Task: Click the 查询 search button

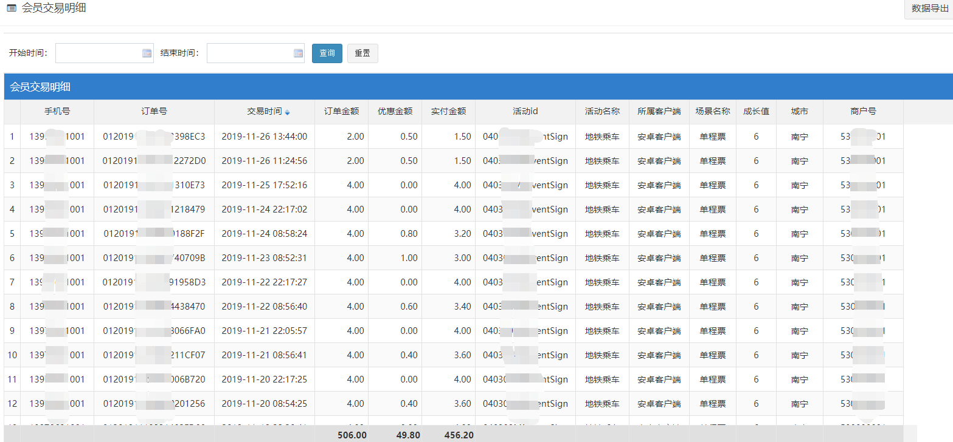Action: tap(327, 53)
